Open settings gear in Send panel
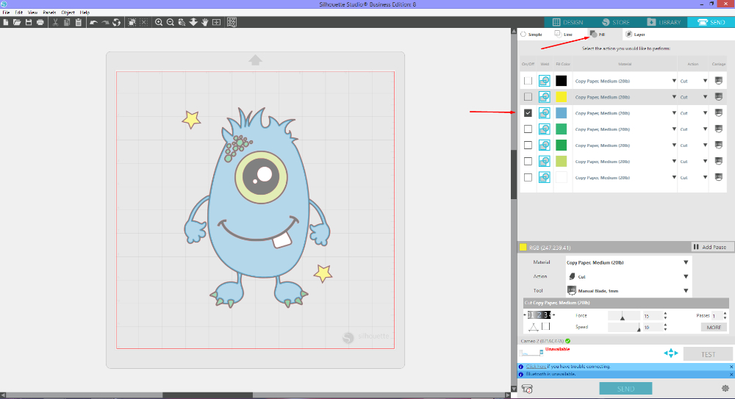Screen dimensions: 735x399 [x=725, y=388]
